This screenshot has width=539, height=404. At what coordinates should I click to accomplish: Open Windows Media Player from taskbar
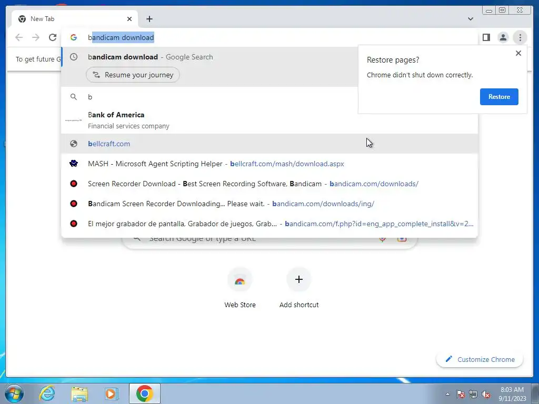tap(112, 393)
